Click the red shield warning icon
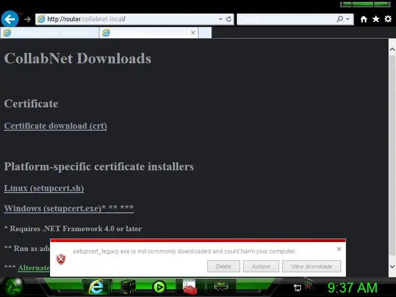This screenshot has height=297, width=396. (x=61, y=259)
